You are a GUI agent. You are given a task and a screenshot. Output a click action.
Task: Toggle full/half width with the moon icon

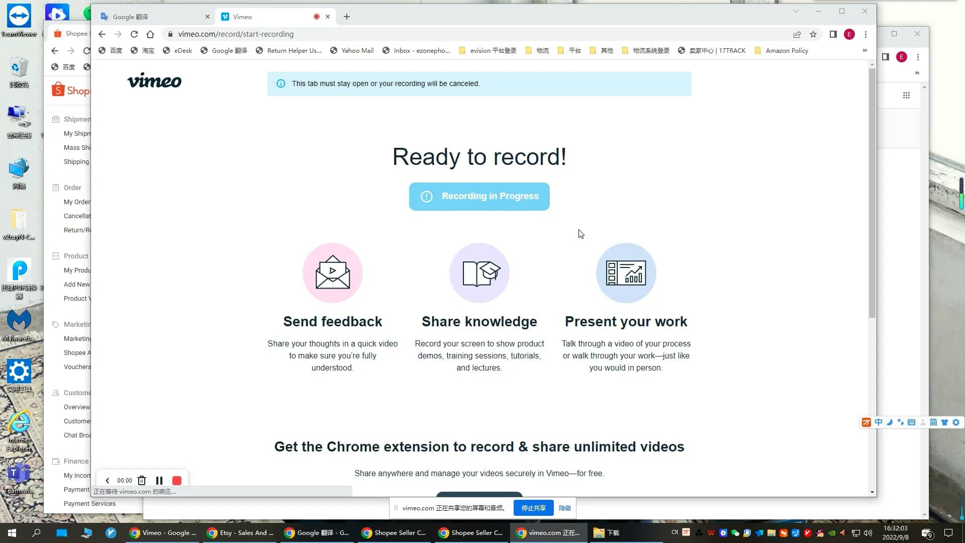[x=889, y=422]
